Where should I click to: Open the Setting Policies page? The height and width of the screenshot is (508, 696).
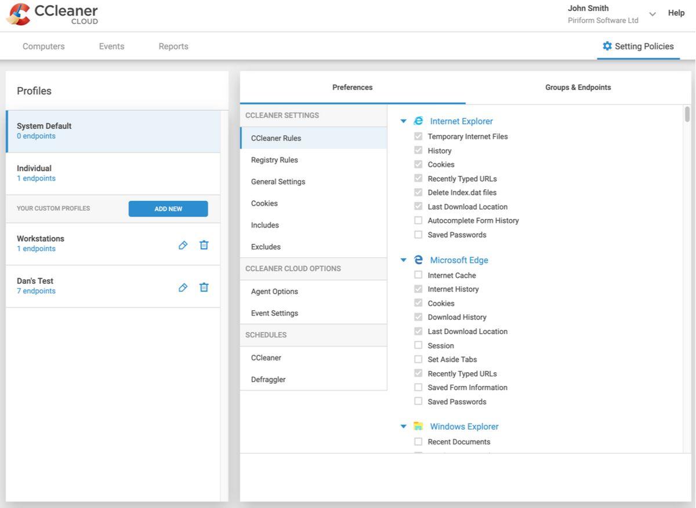coord(638,46)
